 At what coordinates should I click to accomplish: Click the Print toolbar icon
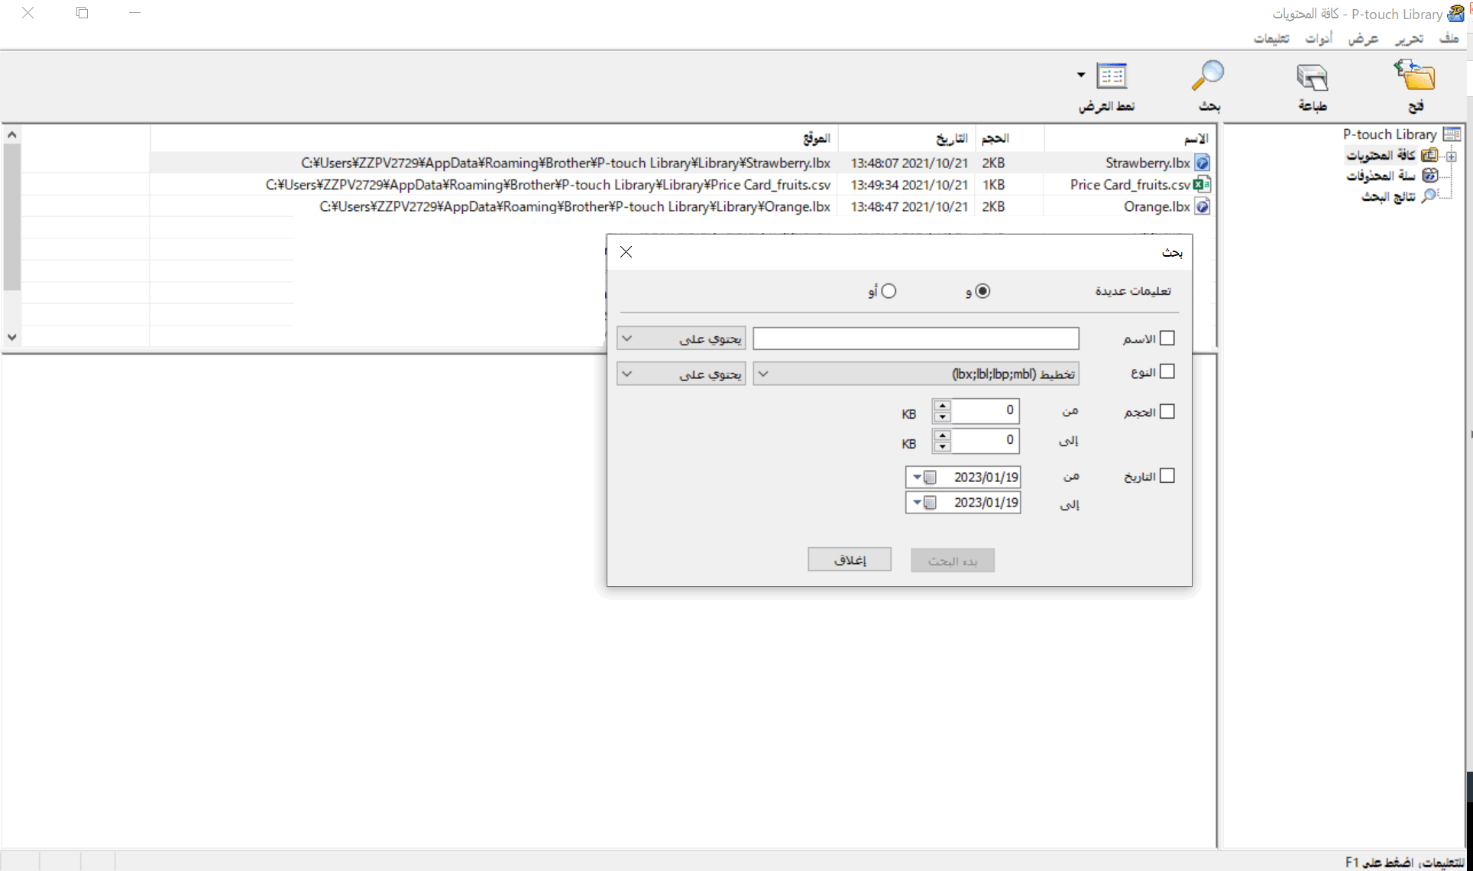click(x=1312, y=77)
